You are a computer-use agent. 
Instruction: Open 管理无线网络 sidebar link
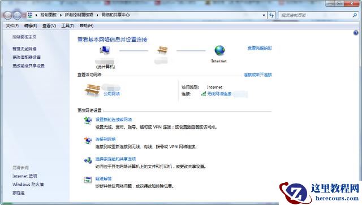coord(24,49)
